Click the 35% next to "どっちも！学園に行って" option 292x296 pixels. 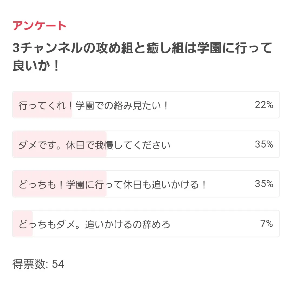[264, 184]
